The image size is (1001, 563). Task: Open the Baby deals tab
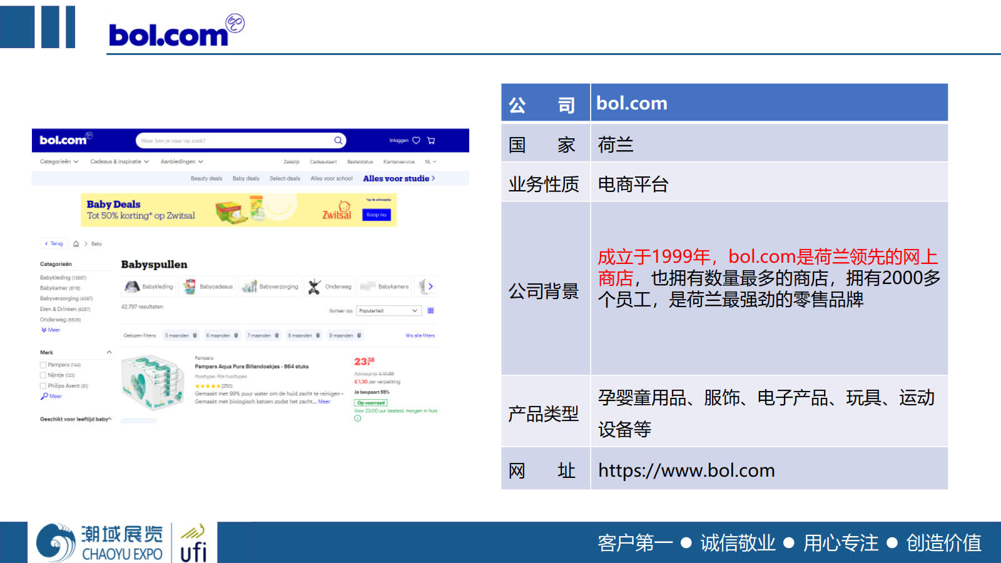246,178
